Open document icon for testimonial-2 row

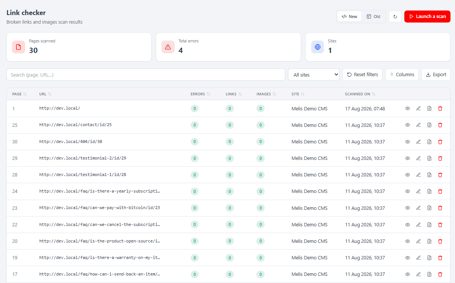[x=429, y=158]
